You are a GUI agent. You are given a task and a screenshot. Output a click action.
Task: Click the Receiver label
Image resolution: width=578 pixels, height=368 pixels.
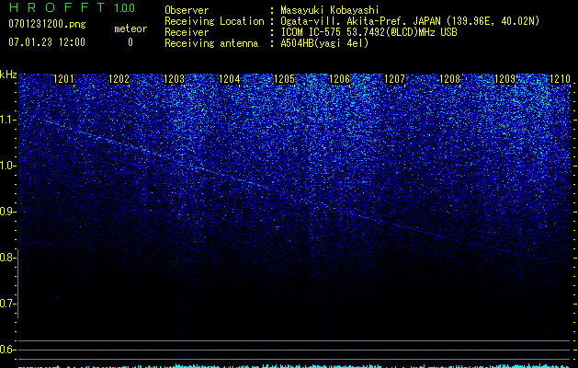(187, 32)
